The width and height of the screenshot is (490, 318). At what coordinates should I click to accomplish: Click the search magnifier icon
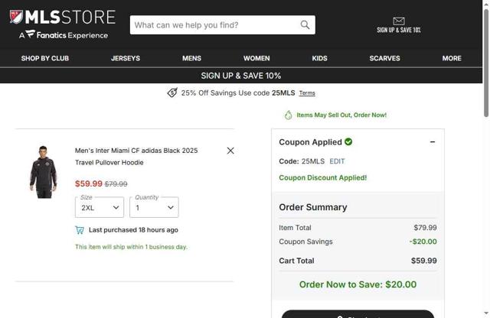[305, 25]
